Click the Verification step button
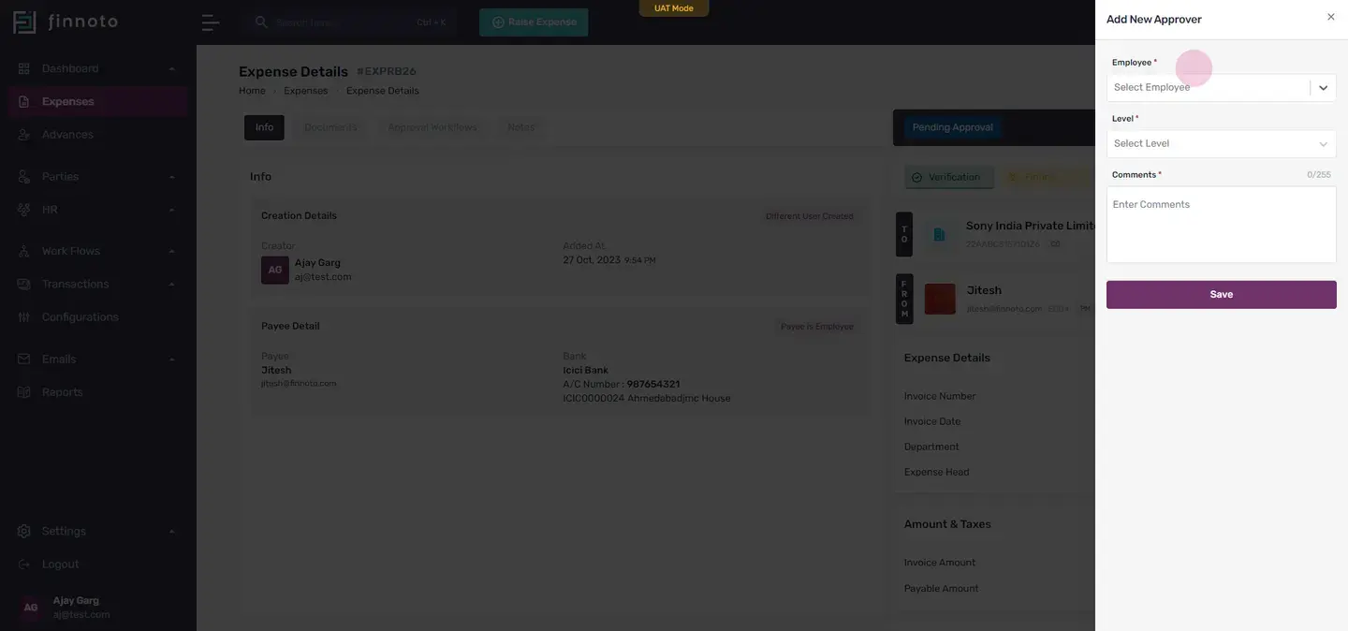 (949, 178)
